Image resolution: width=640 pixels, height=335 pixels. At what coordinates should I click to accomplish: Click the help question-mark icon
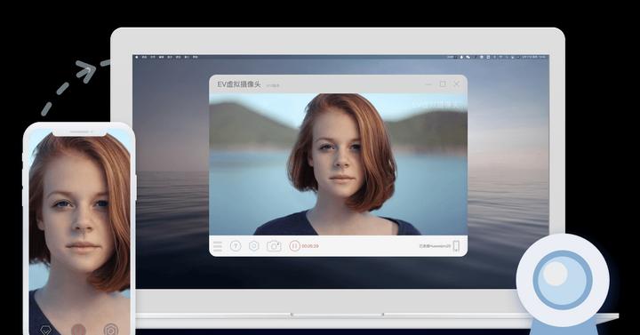pyautogui.click(x=236, y=246)
